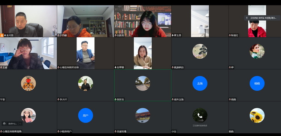This screenshot has width=281, height=136.
Task: Select the tiger avatar of 宁亚
Action: [x=28, y=83]
